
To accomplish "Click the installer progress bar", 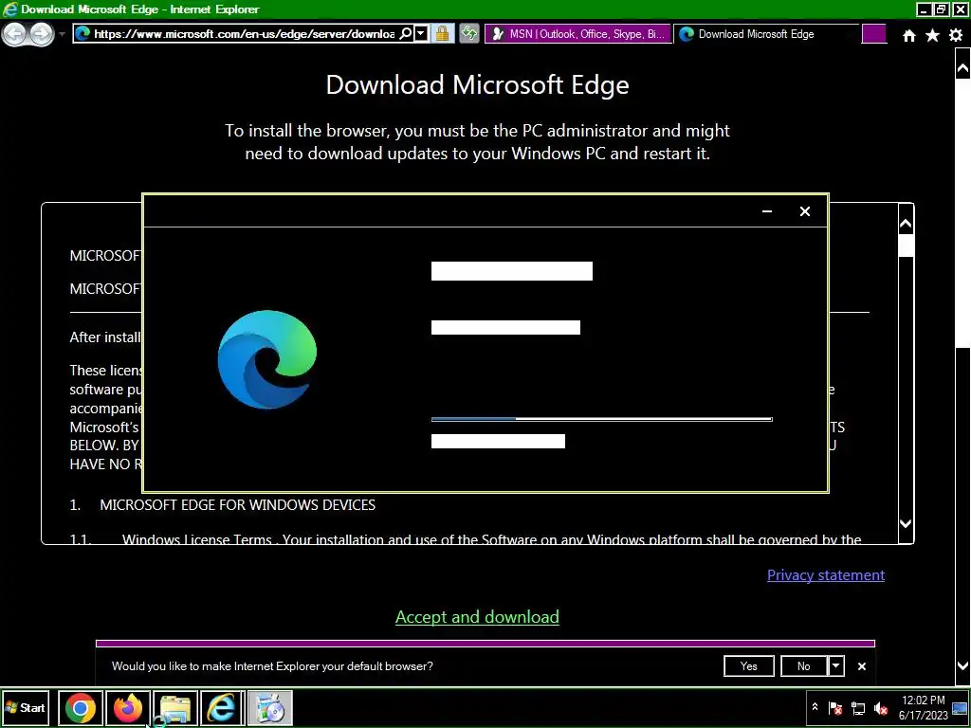I will tap(601, 419).
